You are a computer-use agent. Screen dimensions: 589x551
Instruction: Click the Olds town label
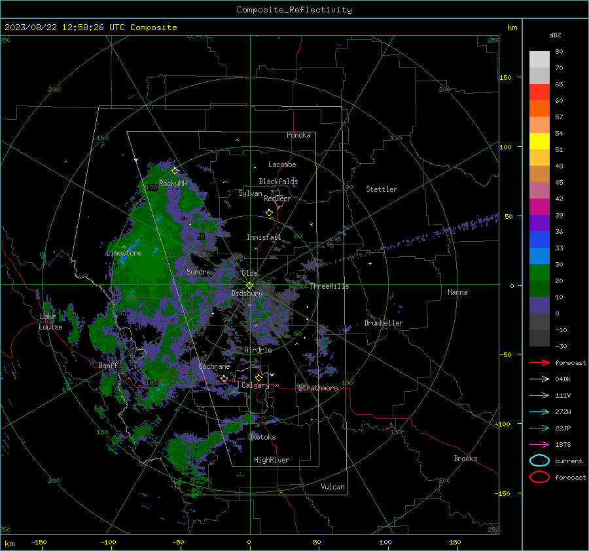(x=249, y=273)
